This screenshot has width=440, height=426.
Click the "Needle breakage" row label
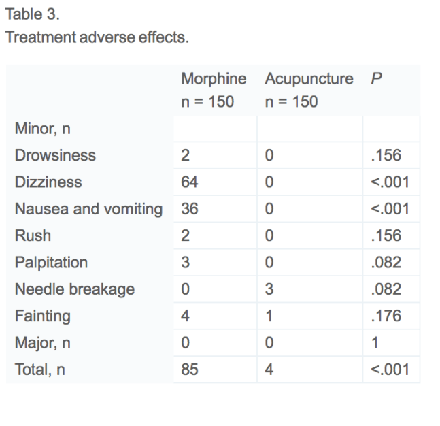75,290
